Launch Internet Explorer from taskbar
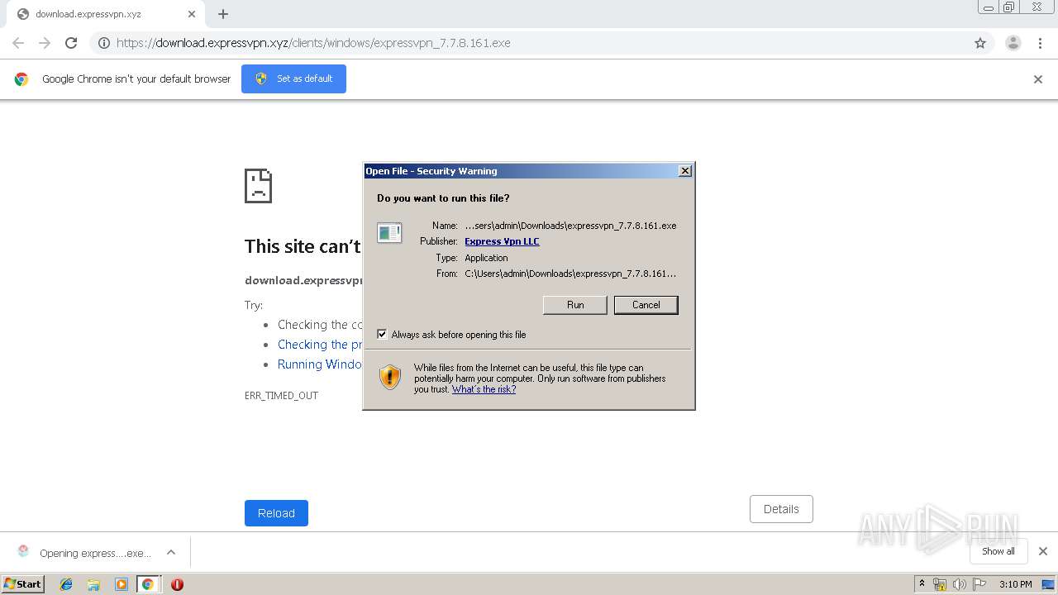The height and width of the screenshot is (595, 1058). [66, 584]
